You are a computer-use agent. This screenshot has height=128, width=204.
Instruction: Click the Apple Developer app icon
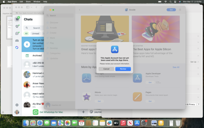pos(137,78)
